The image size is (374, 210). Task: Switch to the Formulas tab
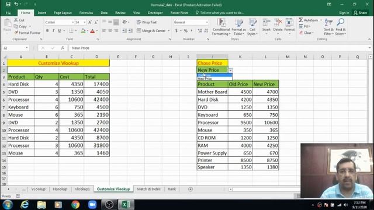click(x=86, y=13)
